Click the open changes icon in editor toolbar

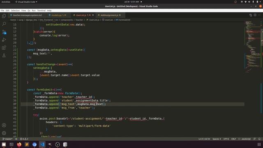coord(251,15)
